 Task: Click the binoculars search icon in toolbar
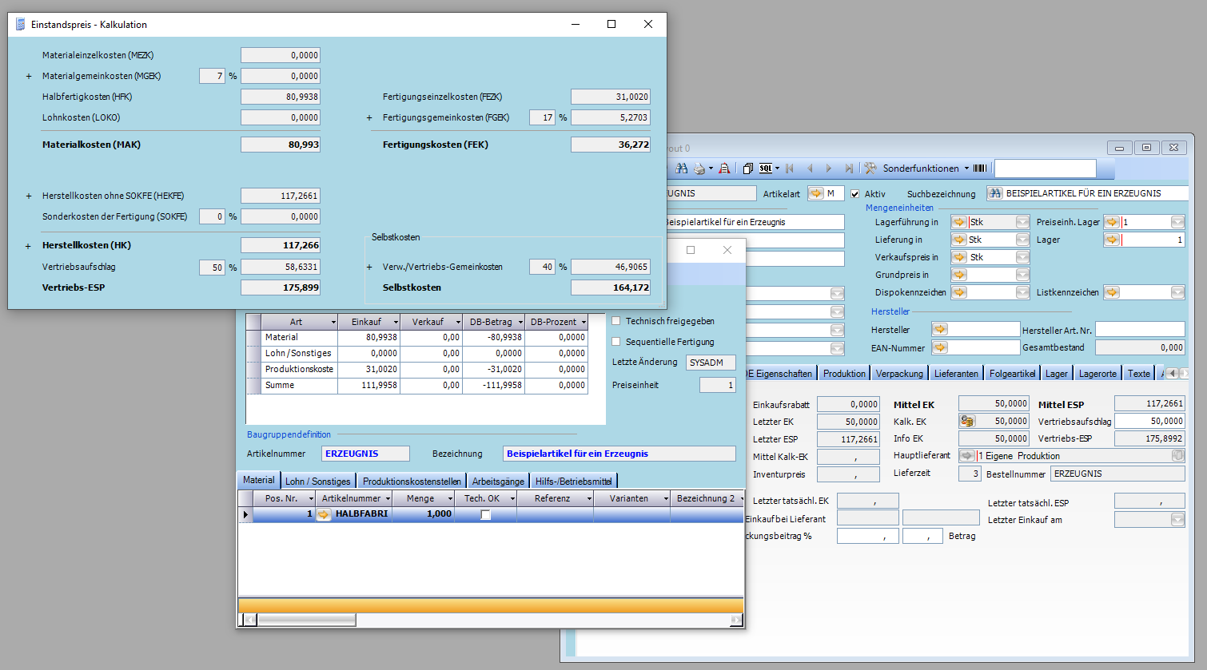coord(681,168)
